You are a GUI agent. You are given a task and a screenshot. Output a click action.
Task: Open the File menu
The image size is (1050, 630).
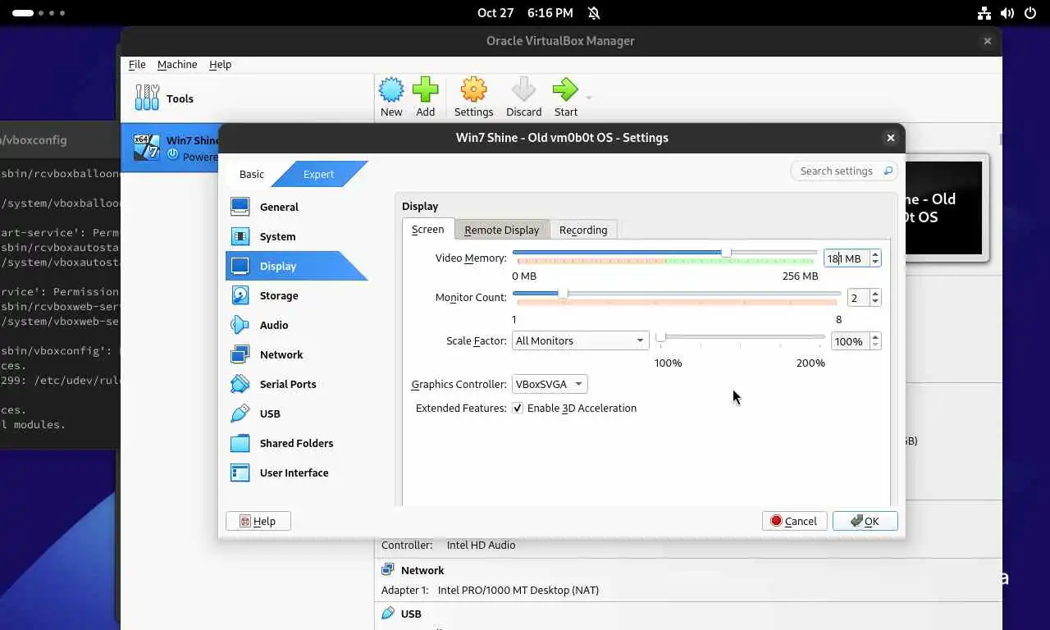point(137,64)
